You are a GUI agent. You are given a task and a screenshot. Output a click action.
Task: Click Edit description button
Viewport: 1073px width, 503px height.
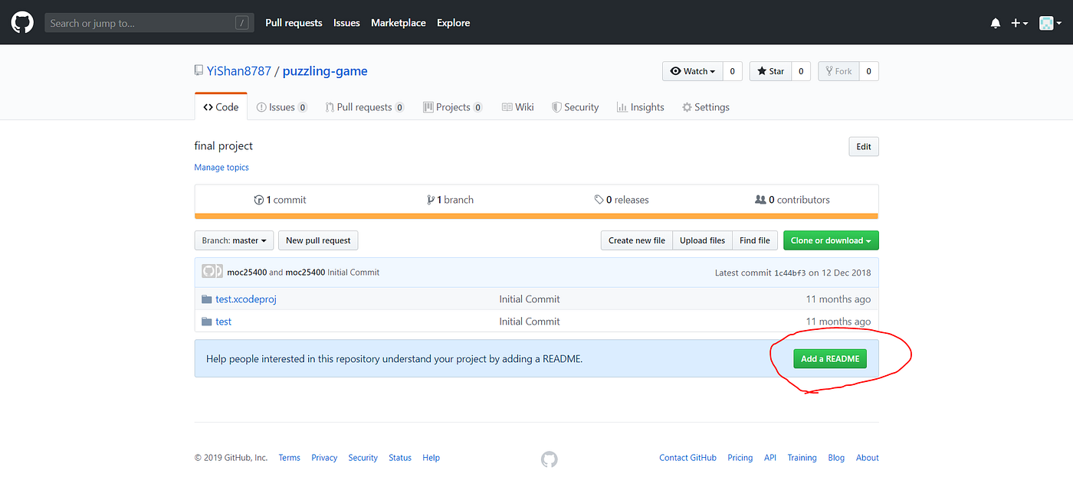click(864, 147)
